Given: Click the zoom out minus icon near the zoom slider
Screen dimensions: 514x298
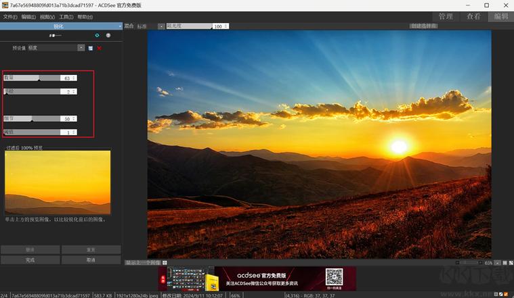Looking at the screenshot, I should click(458, 263).
